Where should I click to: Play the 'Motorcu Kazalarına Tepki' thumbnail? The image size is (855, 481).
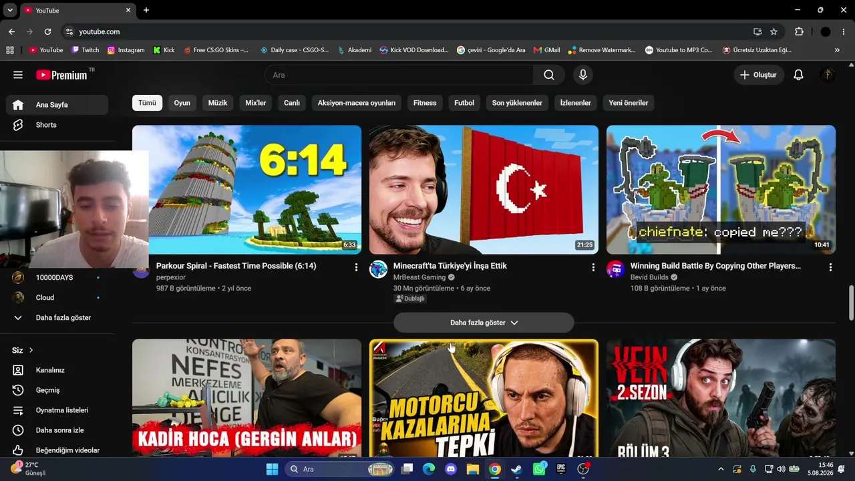(x=484, y=398)
